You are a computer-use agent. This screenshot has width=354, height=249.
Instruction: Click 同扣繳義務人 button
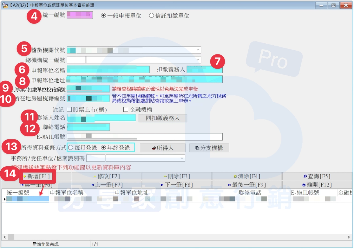coord(163,118)
